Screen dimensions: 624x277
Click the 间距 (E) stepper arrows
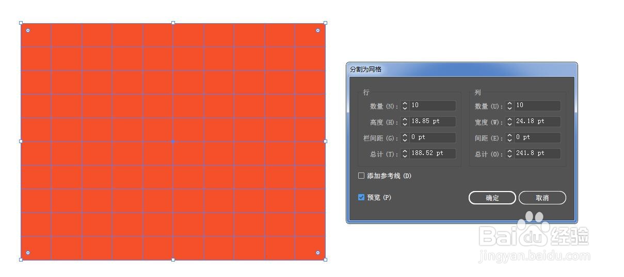[509, 137]
